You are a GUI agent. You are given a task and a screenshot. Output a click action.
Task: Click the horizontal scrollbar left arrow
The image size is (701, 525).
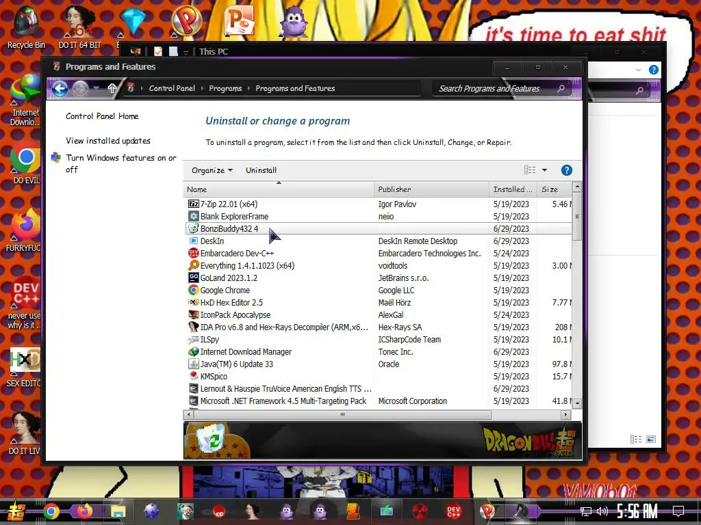click(189, 414)
